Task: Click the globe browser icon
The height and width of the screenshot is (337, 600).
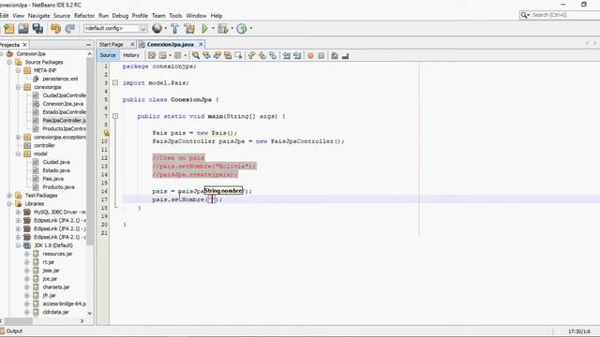Action: click(157, 28)
